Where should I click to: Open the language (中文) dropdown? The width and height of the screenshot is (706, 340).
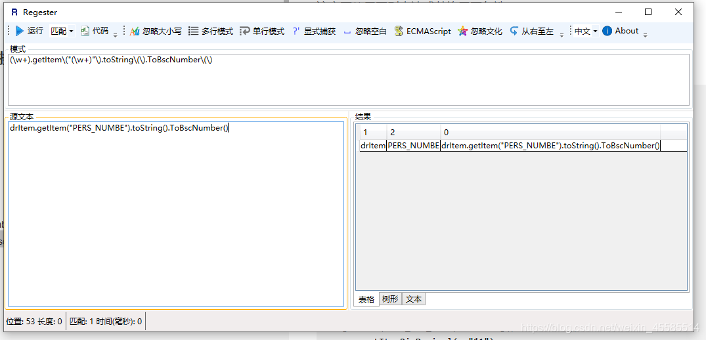tap(586, 31)
